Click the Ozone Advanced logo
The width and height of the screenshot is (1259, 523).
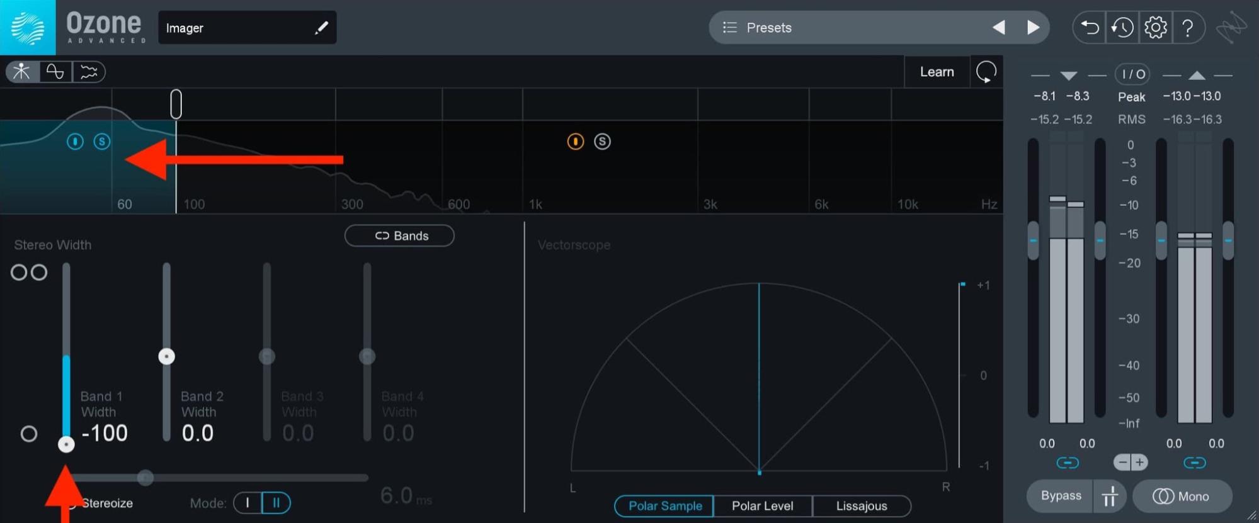28,28
